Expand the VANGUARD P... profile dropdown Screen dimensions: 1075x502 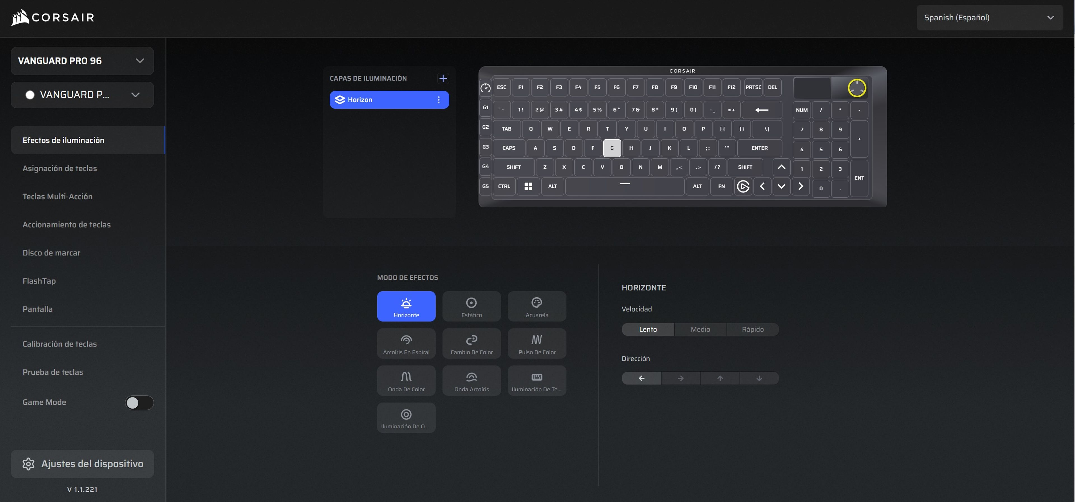82,95
